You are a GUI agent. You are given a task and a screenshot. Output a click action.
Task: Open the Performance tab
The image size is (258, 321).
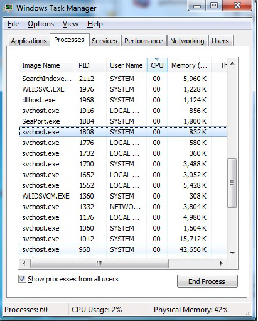pos(144,41)
